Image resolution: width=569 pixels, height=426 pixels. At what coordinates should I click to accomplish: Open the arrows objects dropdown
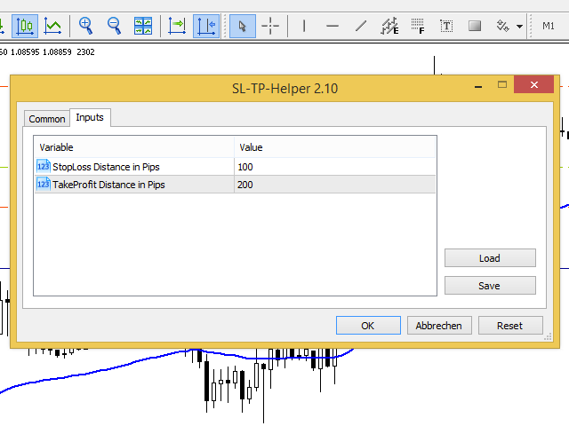point(519,27)
